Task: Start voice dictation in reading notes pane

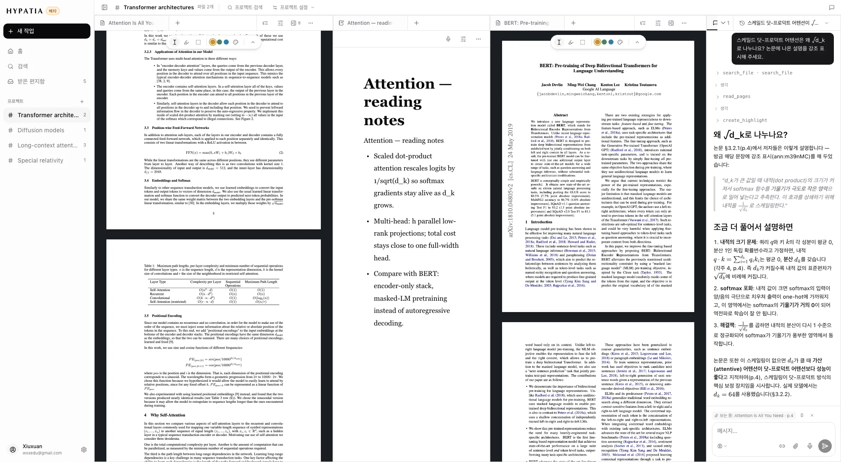Action: click(448, 39)
